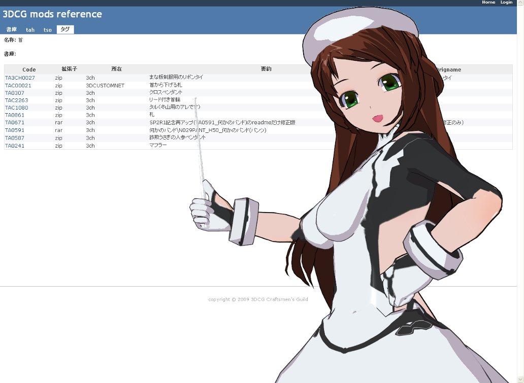The width and height of the screenshot is (524, 383).
Task: Click the 3DCG mods reference title
Action: tap(52, 14)
